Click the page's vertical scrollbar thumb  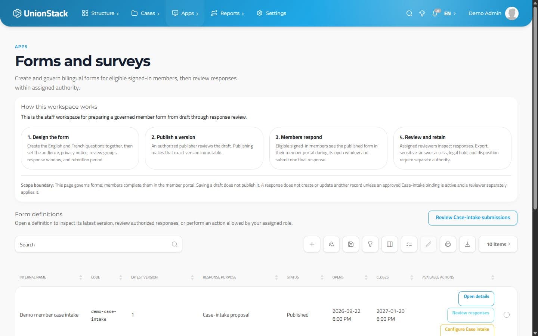pos(535,108)
